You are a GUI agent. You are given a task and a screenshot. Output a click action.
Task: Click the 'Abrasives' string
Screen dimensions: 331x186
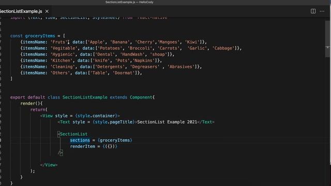coord(181,67)
